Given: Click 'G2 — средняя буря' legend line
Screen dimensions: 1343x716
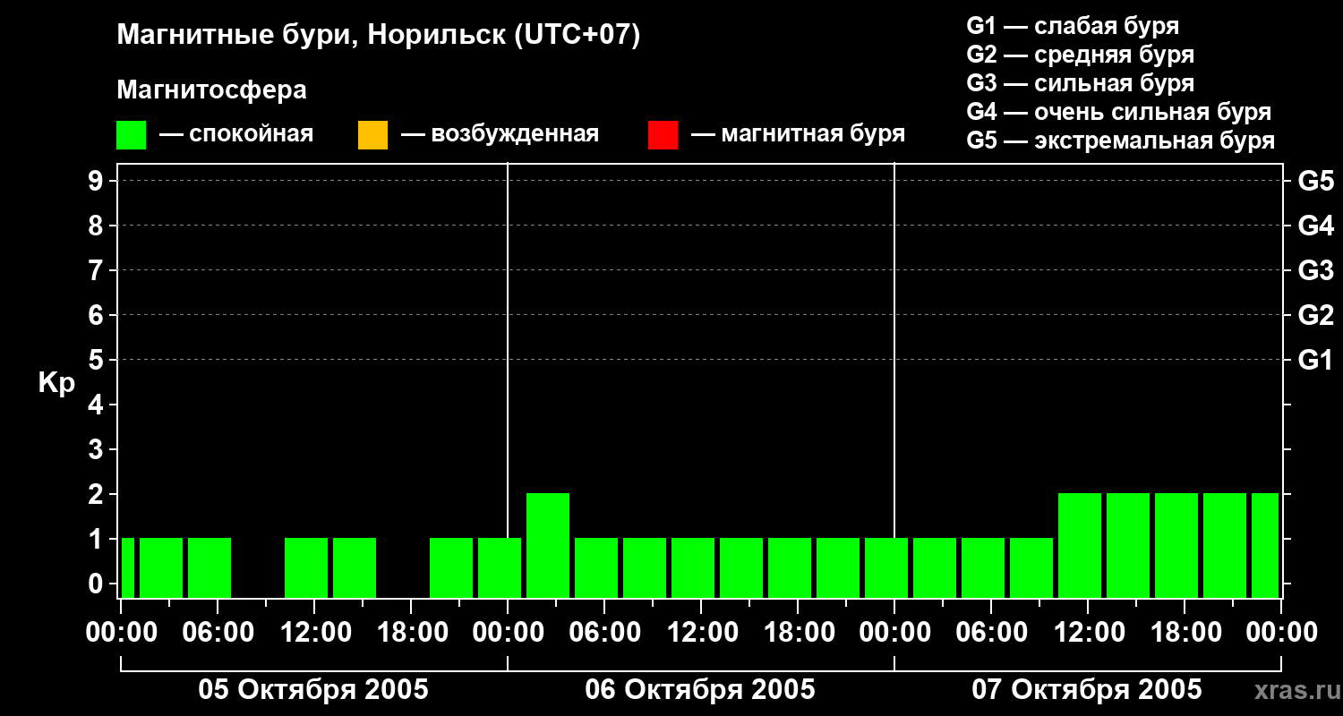Looking at the screenshot, I should pyautogui.click(x=1080, y=55).
